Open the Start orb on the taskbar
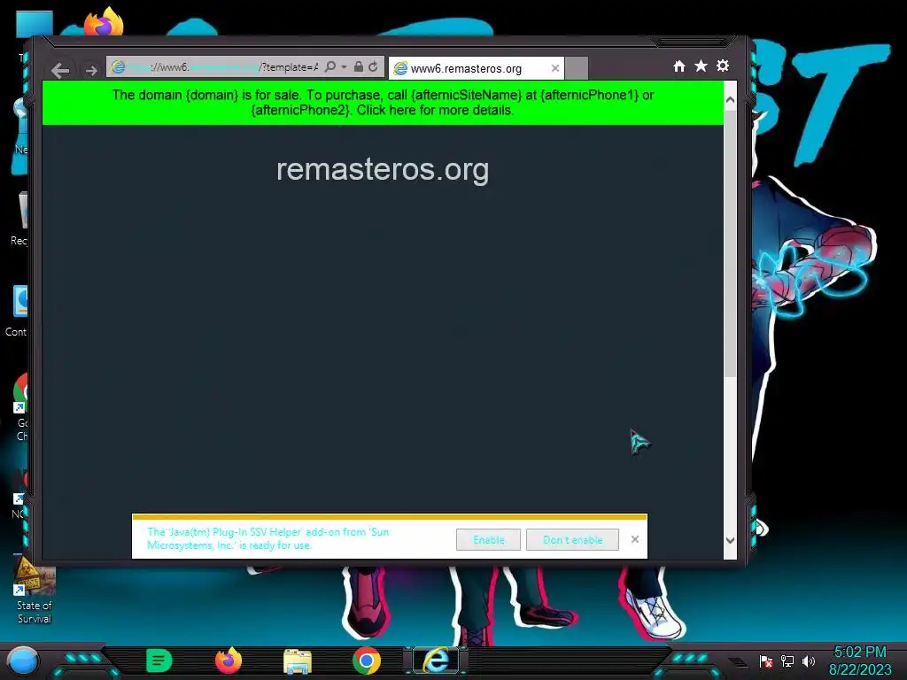 coord(22,661)
